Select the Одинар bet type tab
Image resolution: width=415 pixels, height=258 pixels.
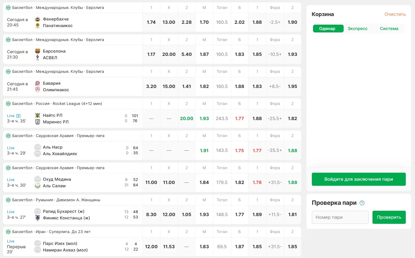[327, 29]
